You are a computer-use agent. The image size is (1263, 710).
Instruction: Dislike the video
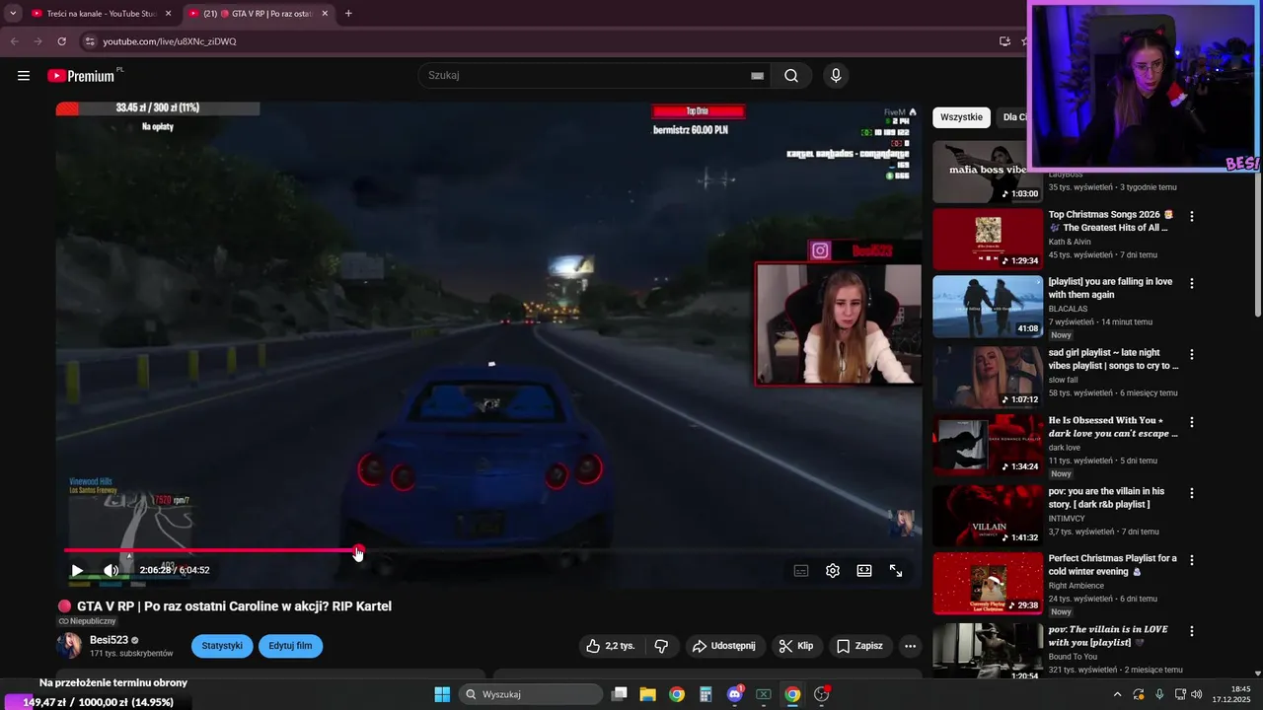[661, 646]
